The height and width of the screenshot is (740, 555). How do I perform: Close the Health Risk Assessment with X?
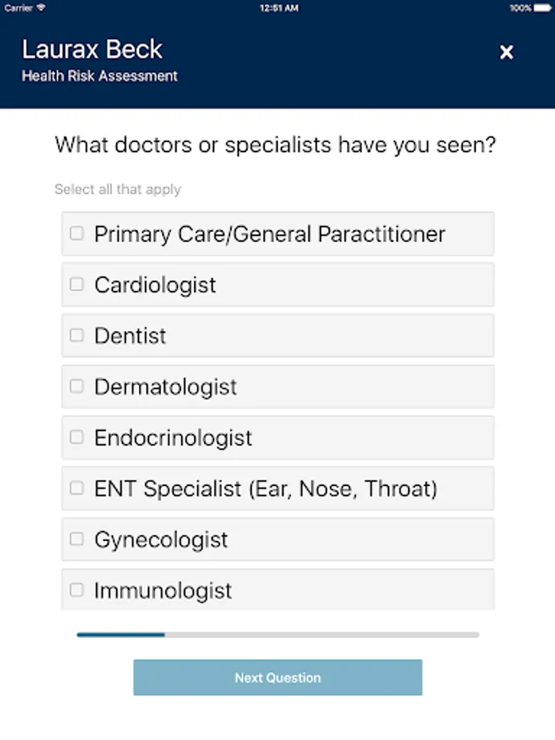point(506,53)
